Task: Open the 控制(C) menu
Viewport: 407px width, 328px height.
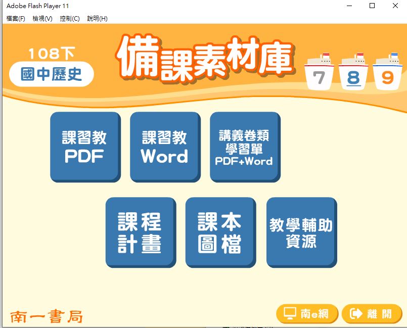Action: [70, 19]
